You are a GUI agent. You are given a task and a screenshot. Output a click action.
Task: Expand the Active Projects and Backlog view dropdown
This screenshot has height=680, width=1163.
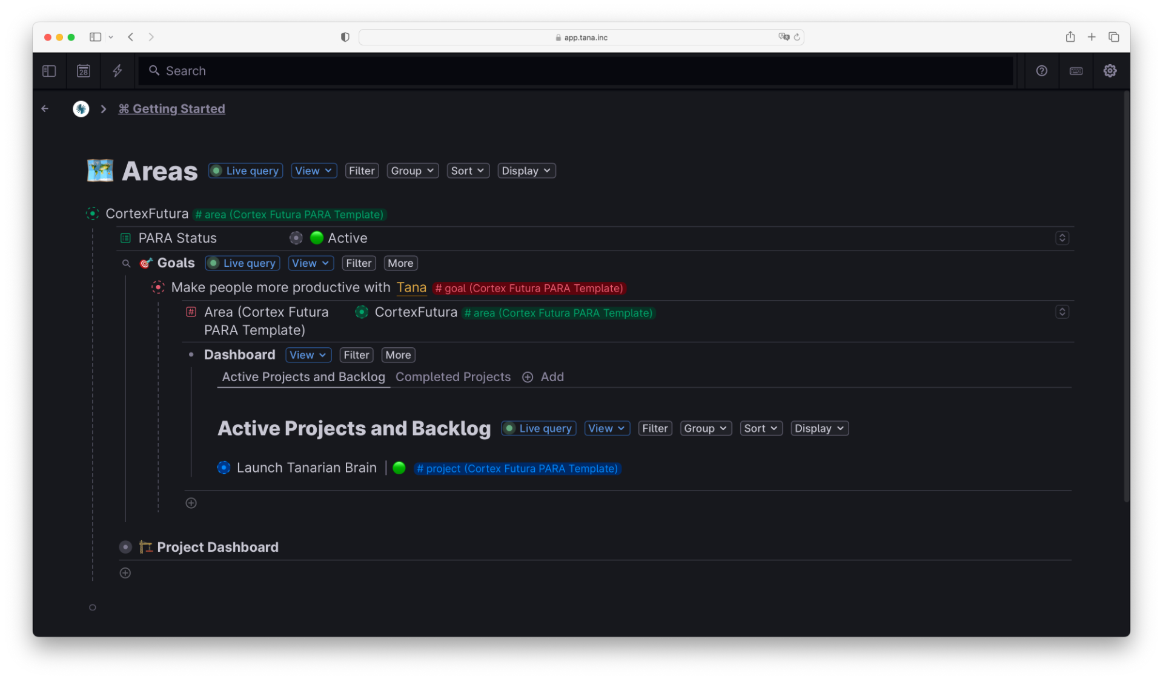(606, 428)
